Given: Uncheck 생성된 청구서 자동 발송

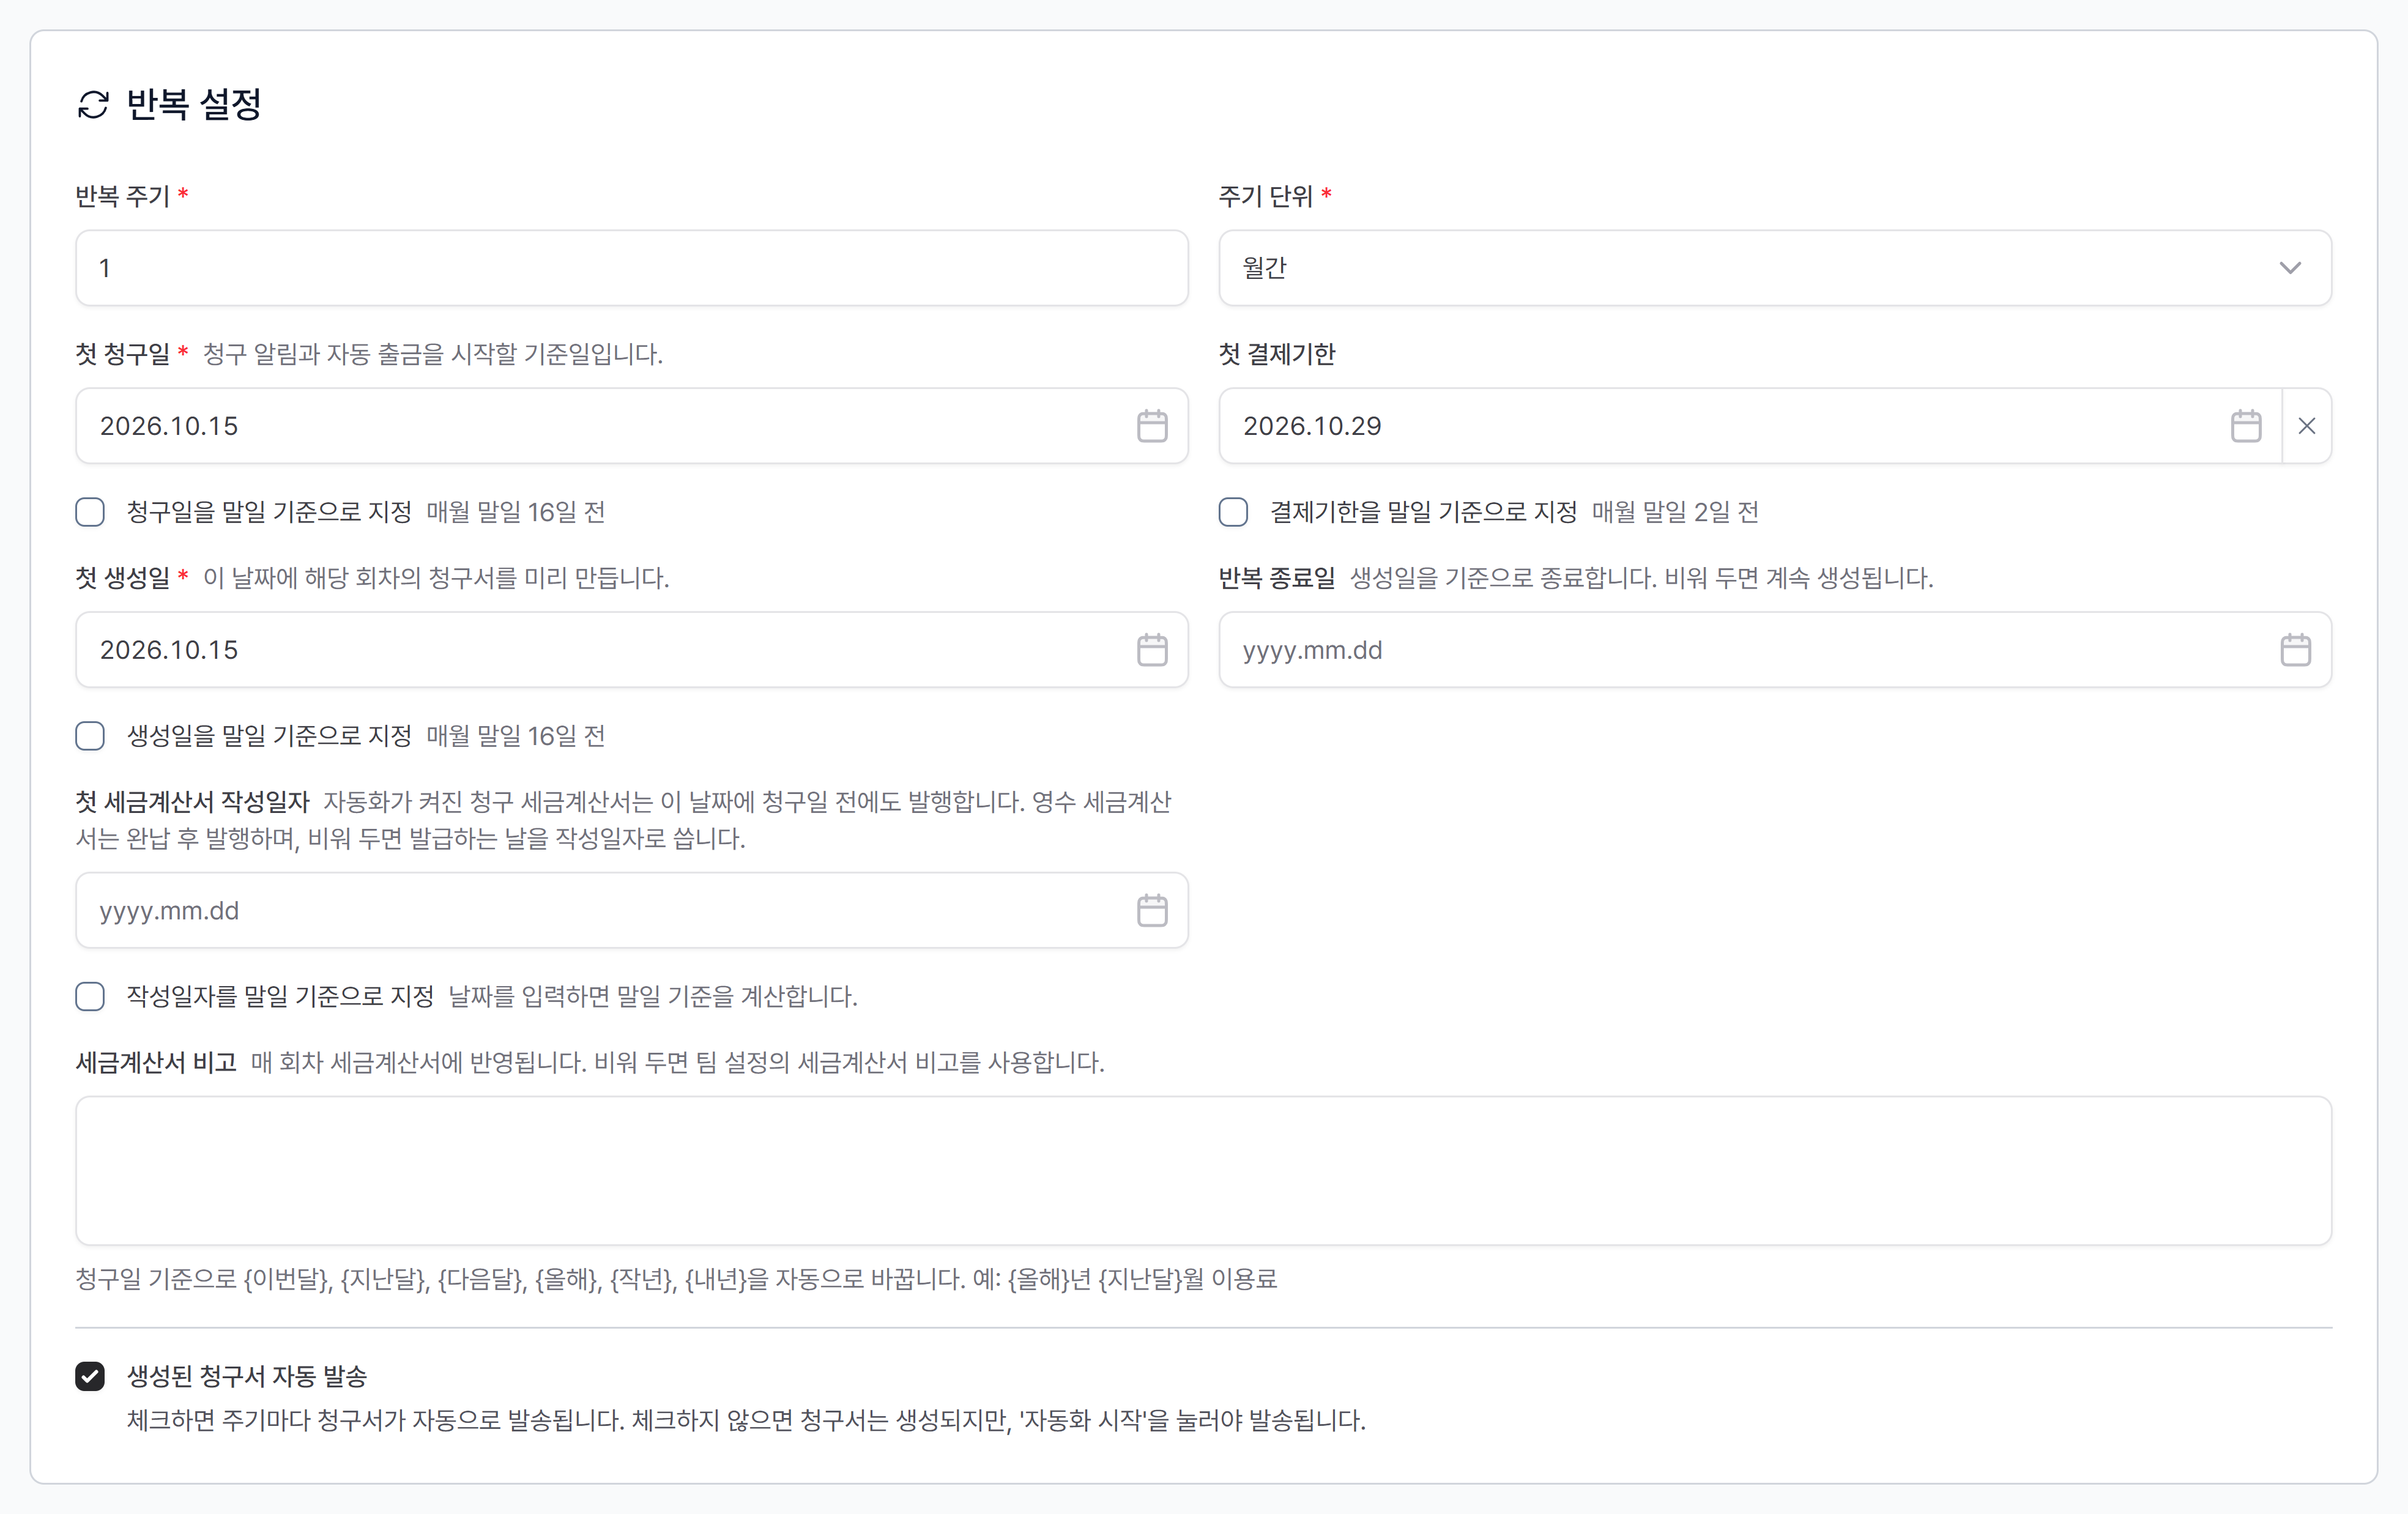Looking at the screenshot, I should [x=90, y=1376].
